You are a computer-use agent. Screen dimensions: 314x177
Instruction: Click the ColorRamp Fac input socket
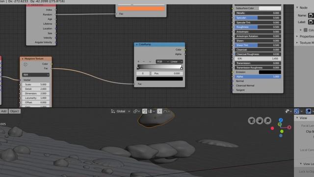pyautogui.click(x=134, y=84)
